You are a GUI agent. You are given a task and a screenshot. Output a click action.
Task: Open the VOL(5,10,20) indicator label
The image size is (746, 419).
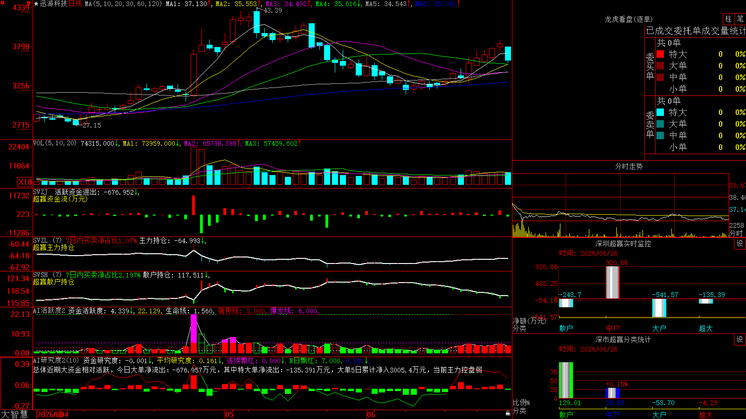[55, 143]
